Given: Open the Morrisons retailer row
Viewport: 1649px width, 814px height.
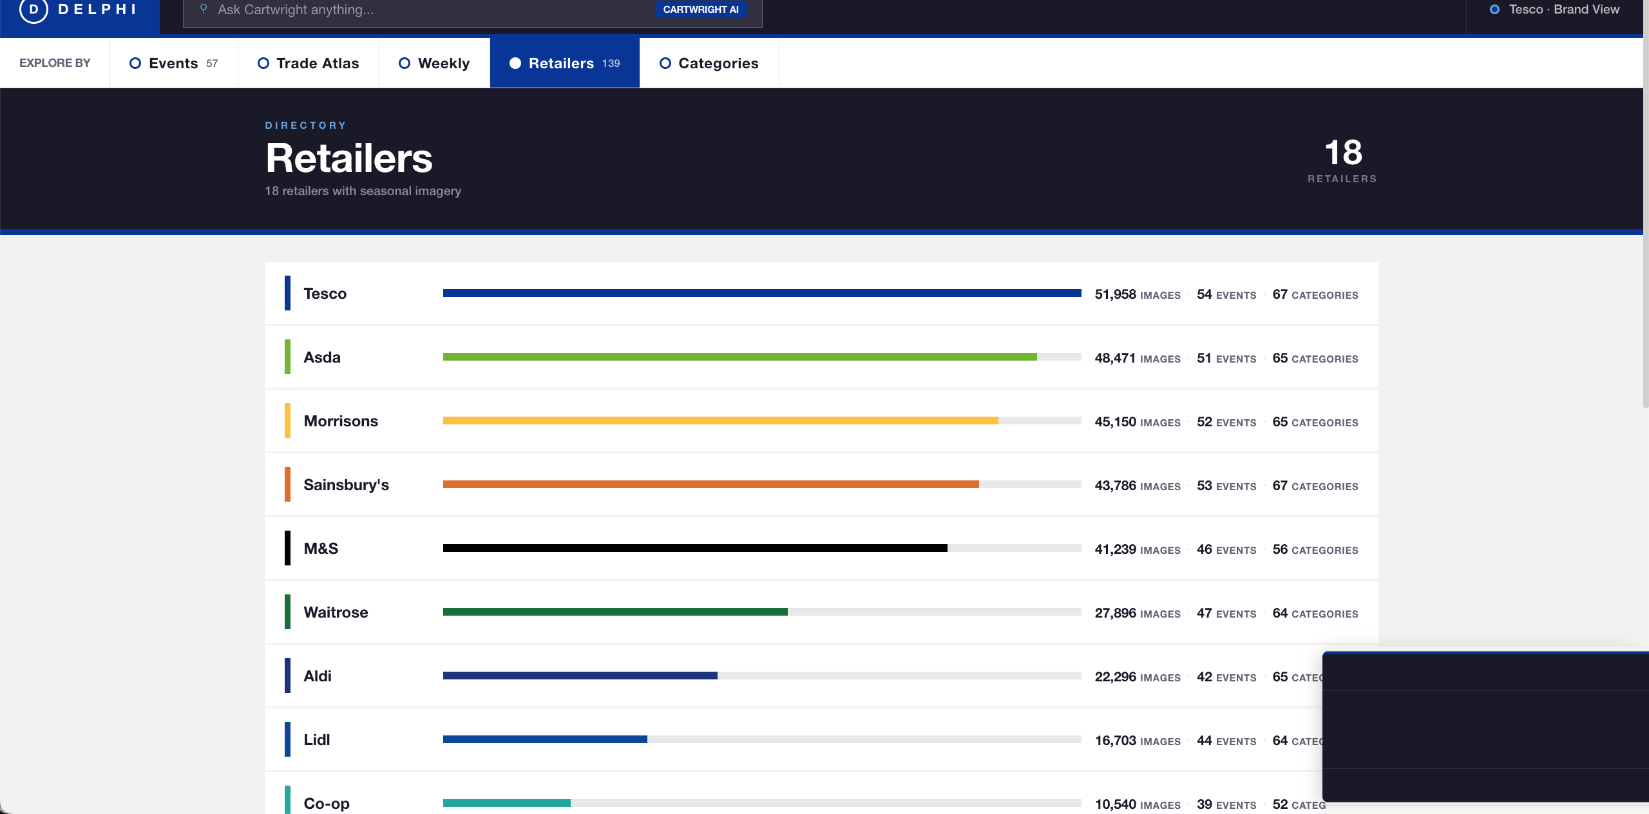Looking at the screenshot, I should click(x=822, y=421).
